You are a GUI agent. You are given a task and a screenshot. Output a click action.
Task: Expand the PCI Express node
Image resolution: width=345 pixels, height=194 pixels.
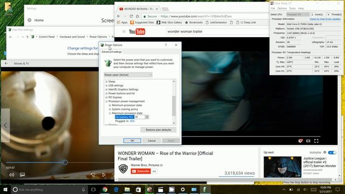coord(107,98)
